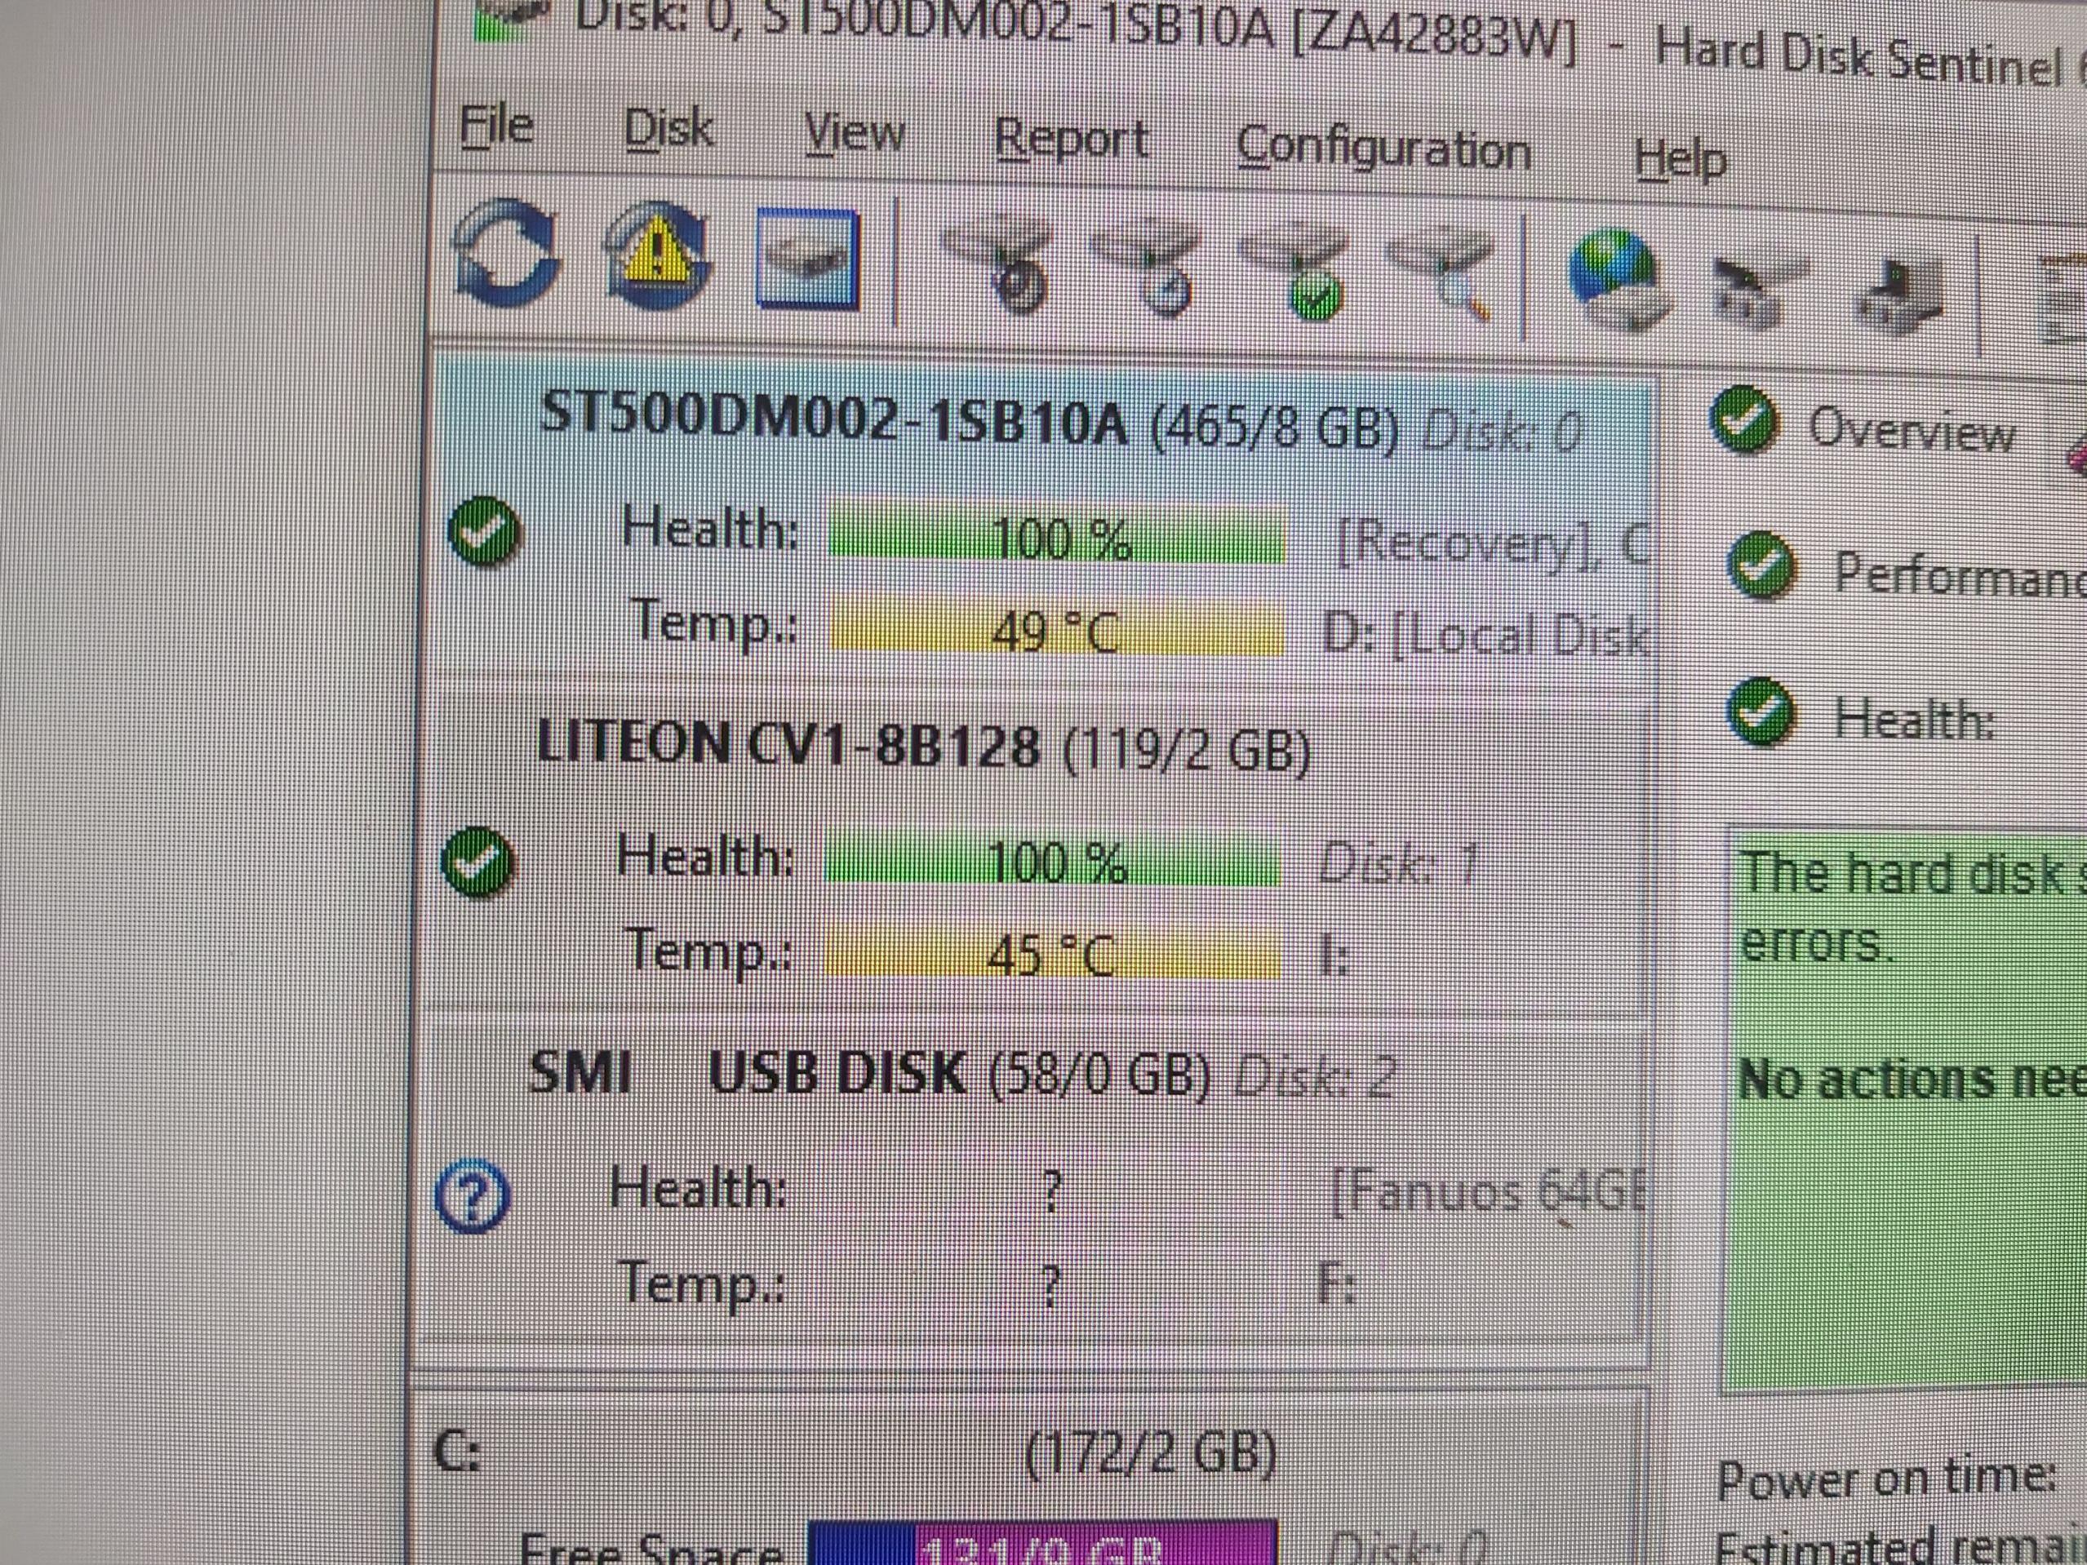Switch to the Overview tab
2087x1565 pixels.
1910,431
